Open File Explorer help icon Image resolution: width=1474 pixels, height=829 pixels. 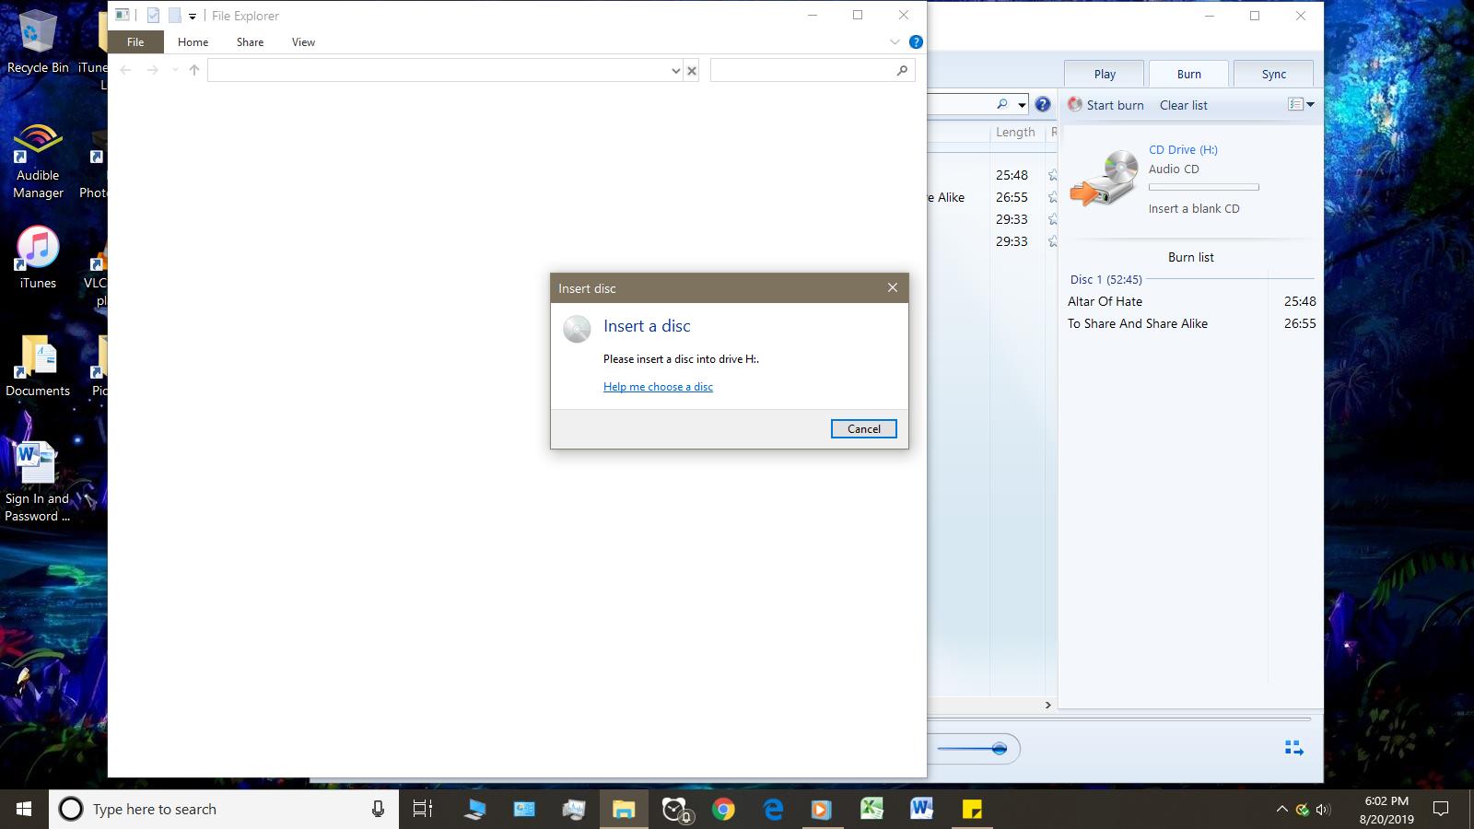[x=916, y=41]
